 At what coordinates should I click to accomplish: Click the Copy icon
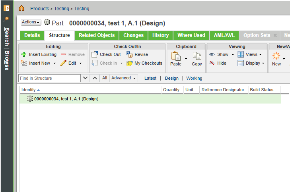point(197,57)
